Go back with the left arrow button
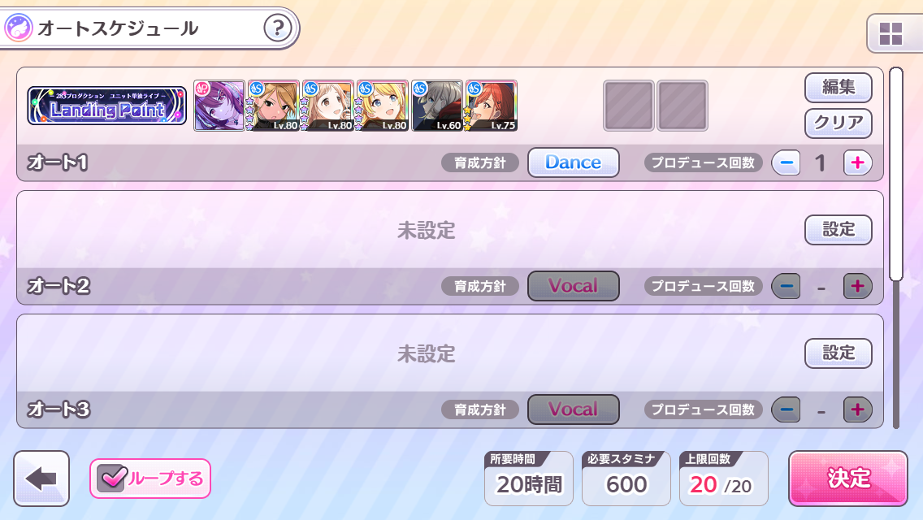923x520 pixels. pos(41,479)
